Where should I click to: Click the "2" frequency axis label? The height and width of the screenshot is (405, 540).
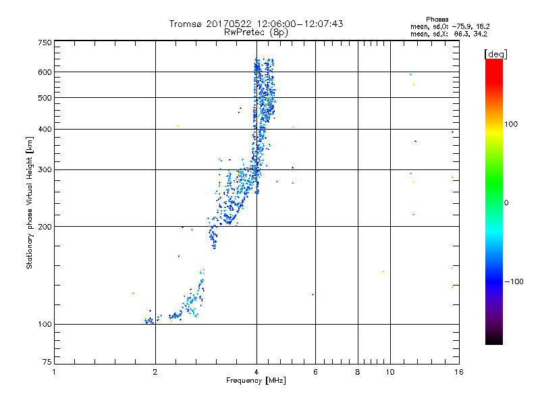pyautogui.click(x=155, y=372)
